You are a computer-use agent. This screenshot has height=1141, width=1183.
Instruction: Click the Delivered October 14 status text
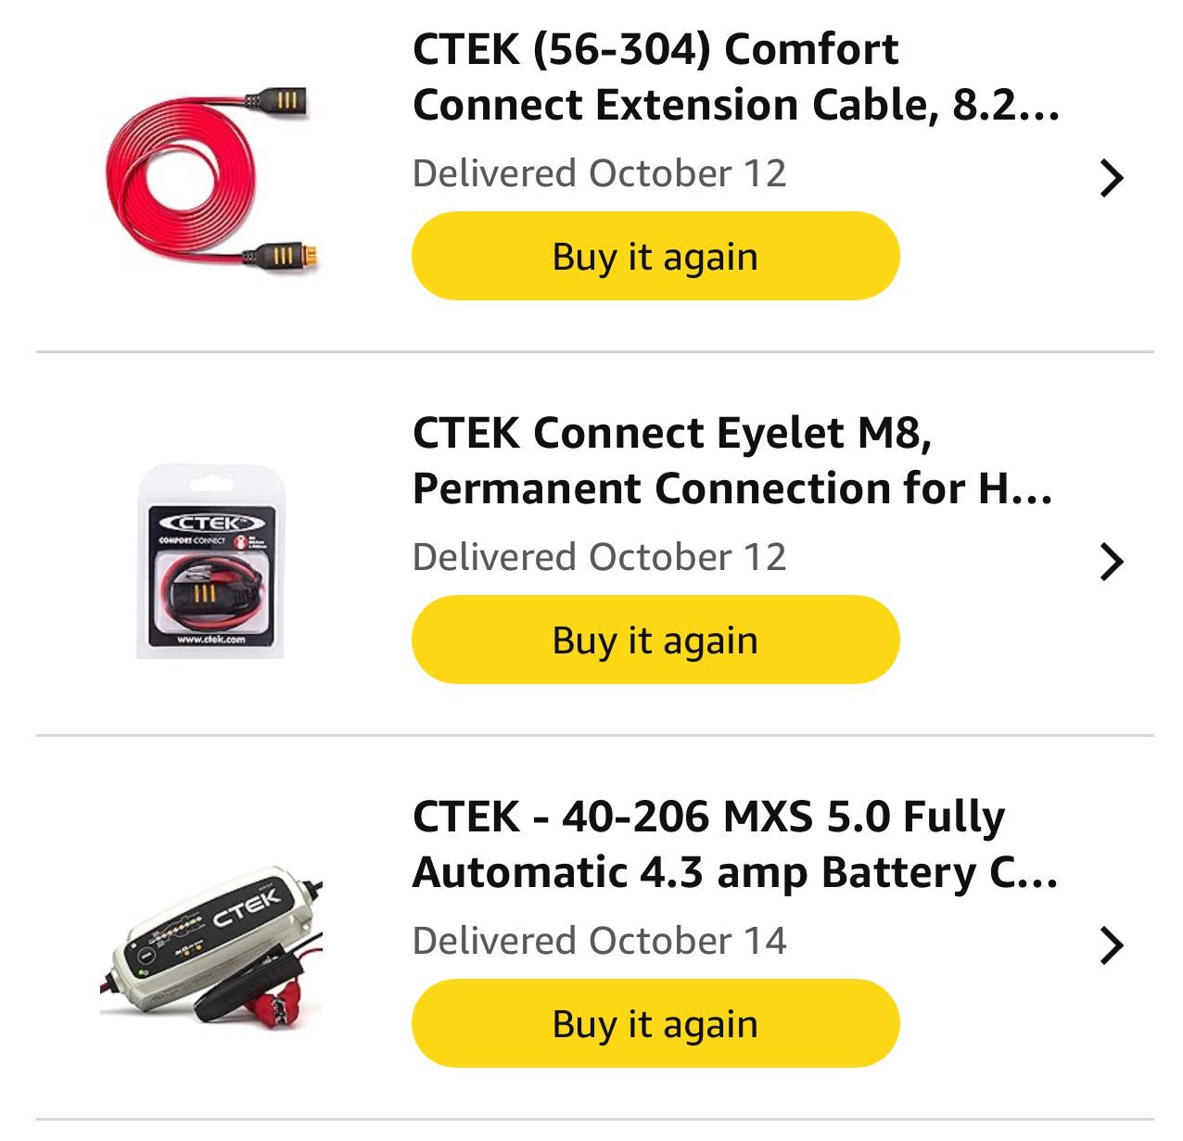(599, 942)
